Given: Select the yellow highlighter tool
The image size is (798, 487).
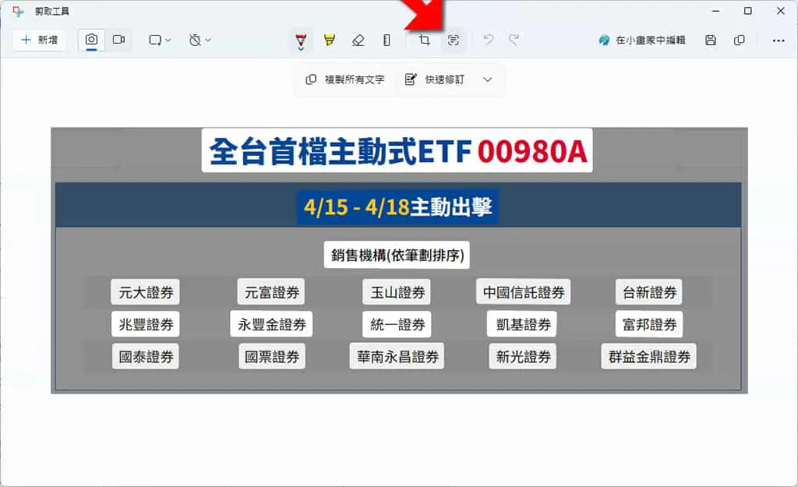Looking at the screenshot, I should point(330,40).
